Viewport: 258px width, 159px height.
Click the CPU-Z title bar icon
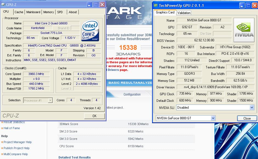pyautogui.click(x=3, y=5)
